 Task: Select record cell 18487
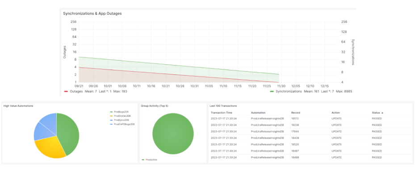(295, 151)
